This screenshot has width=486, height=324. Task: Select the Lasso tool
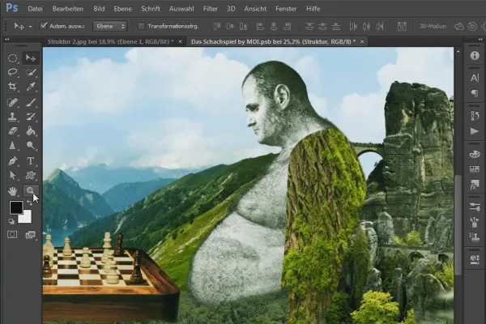12,72
